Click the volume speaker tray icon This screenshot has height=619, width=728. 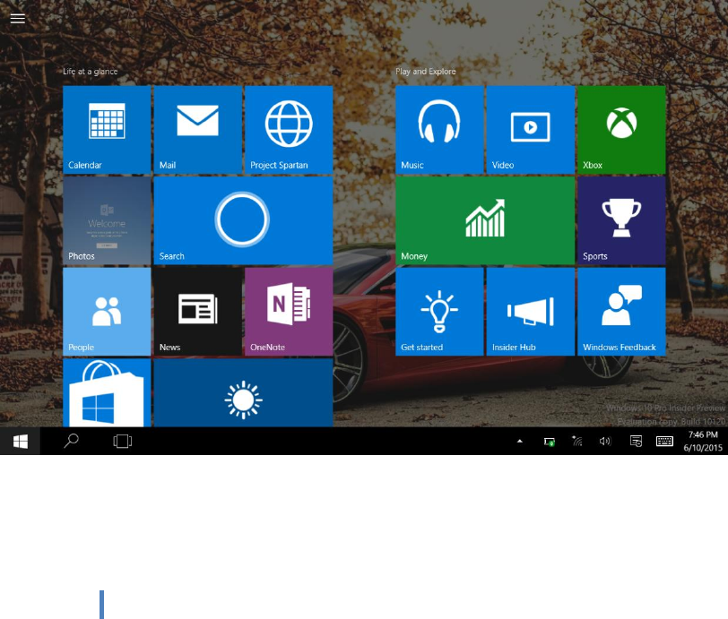coord(605,441)
